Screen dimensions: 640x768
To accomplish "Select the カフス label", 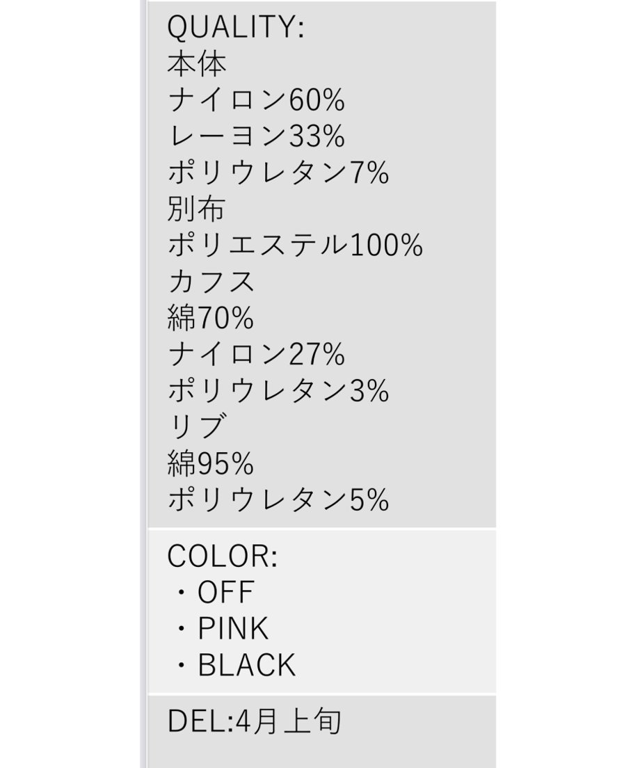I will [x=211, y=282].
